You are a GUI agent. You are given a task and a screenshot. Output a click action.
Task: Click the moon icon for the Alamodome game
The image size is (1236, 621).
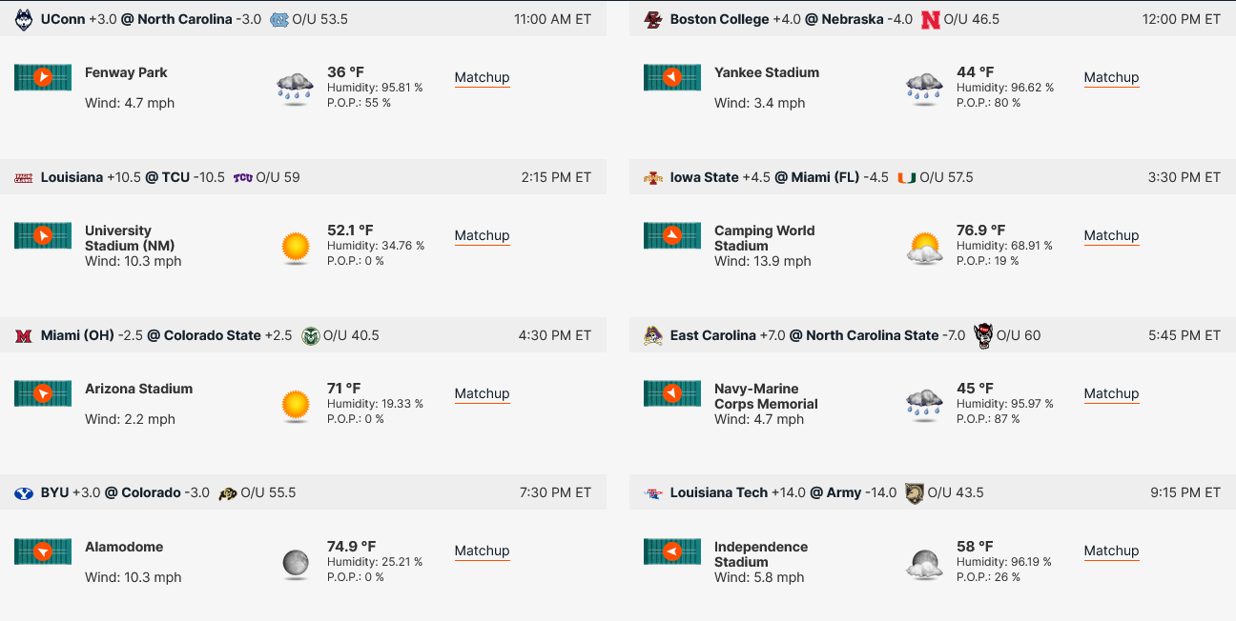296,563
